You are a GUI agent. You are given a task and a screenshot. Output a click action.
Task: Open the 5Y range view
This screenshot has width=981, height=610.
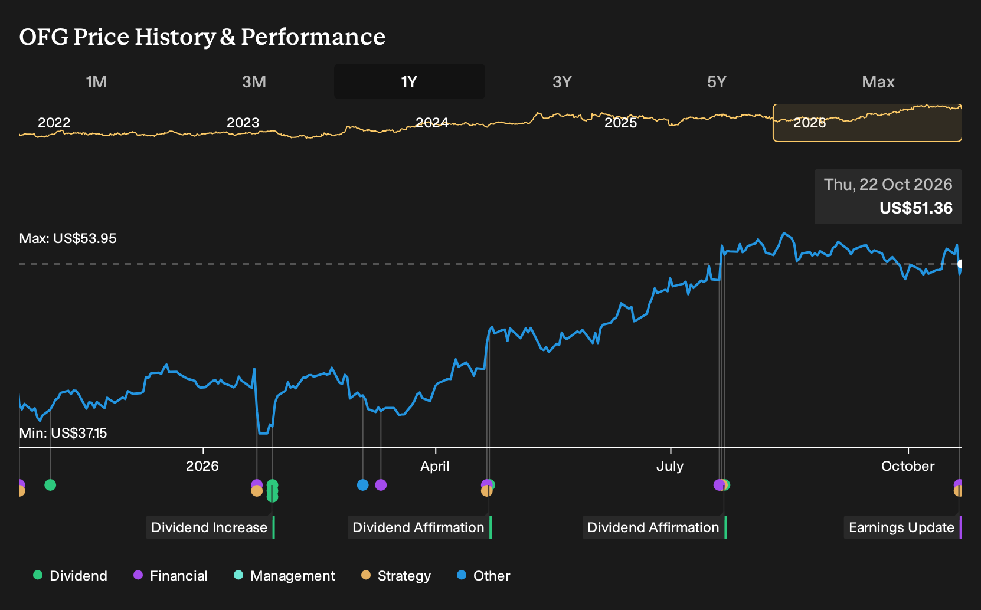tap(717, 81)
